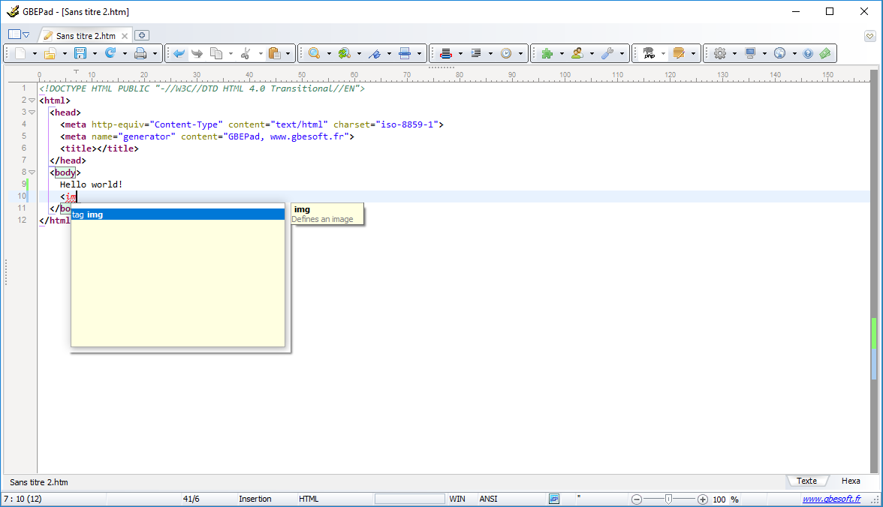The width and height of the screenshot is (883, 507).
Task: Switch to the Texte view tab
Action: pos(806,481)
